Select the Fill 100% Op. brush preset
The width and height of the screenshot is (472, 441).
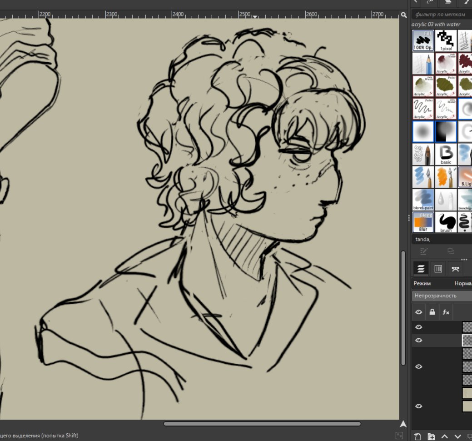423,40
